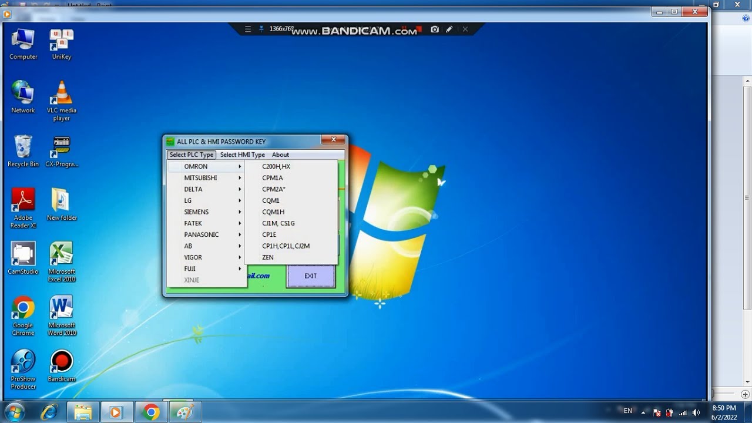Expand the VIGOR submenu
This screenshot has height=423, width=752.
[206, 257]
